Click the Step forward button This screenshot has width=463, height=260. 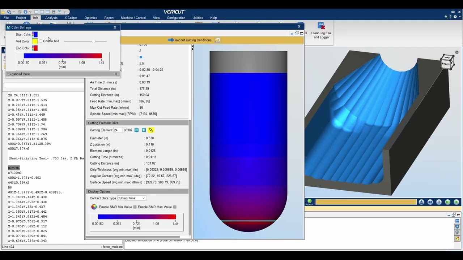pyautogui.click(x=447, y=202)
